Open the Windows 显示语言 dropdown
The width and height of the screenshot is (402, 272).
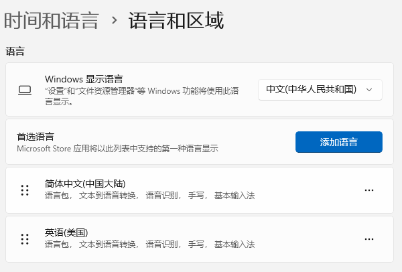tap(320, 90)
